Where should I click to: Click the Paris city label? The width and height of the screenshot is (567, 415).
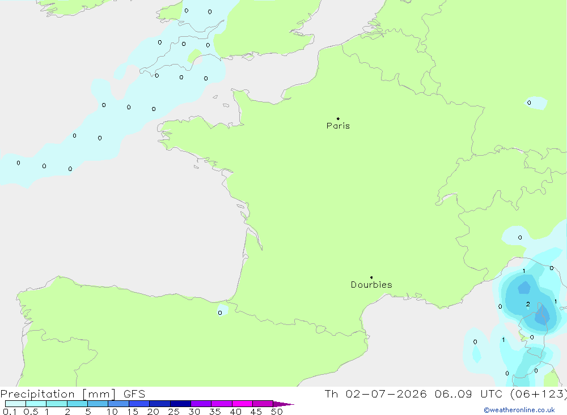[x=338, y=126]
